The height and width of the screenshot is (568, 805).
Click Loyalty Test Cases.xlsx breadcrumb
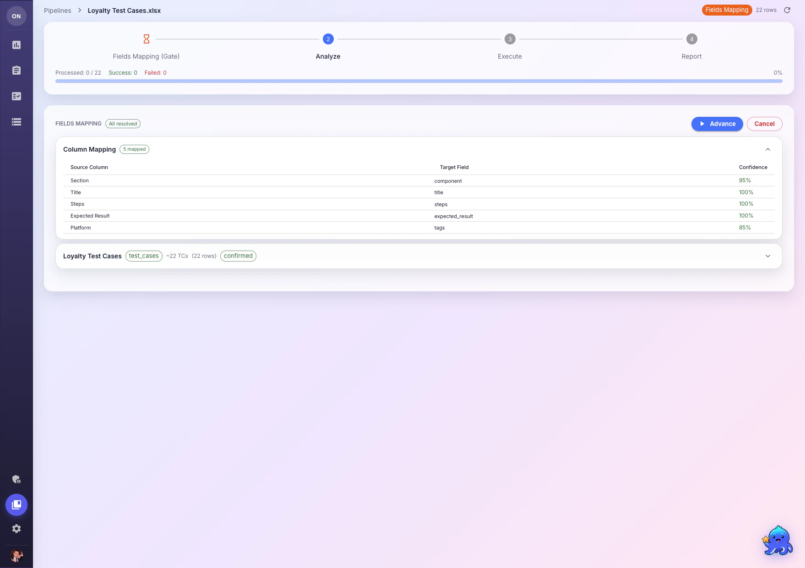click(124, 11)
